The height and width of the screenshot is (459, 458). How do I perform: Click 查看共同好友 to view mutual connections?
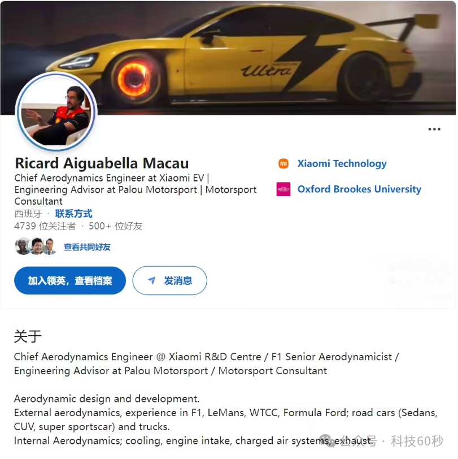(87, 247)
